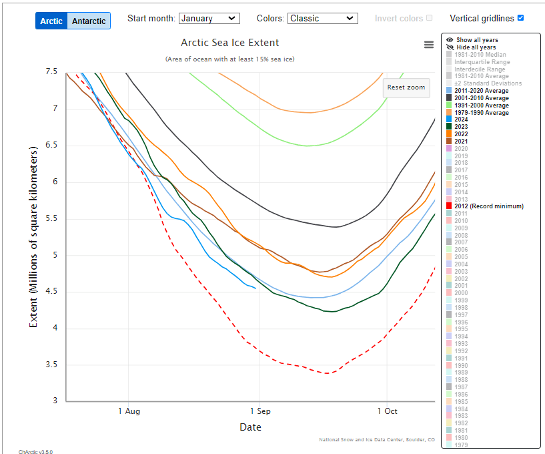Click the blue 2024 legend color box
This screenshot has height=454, width=545.
tap(450, 120)
